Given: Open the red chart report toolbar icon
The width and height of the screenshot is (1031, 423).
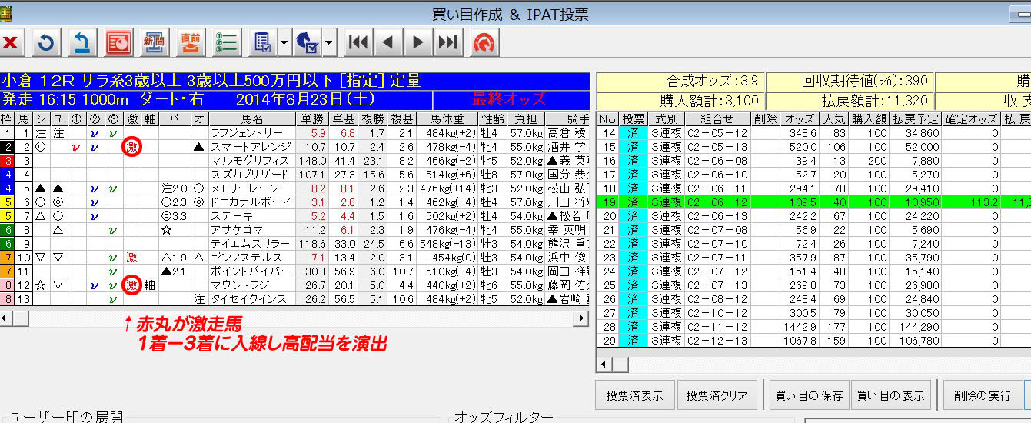Looking at the screenshot, I should click(x=118, y=42).
